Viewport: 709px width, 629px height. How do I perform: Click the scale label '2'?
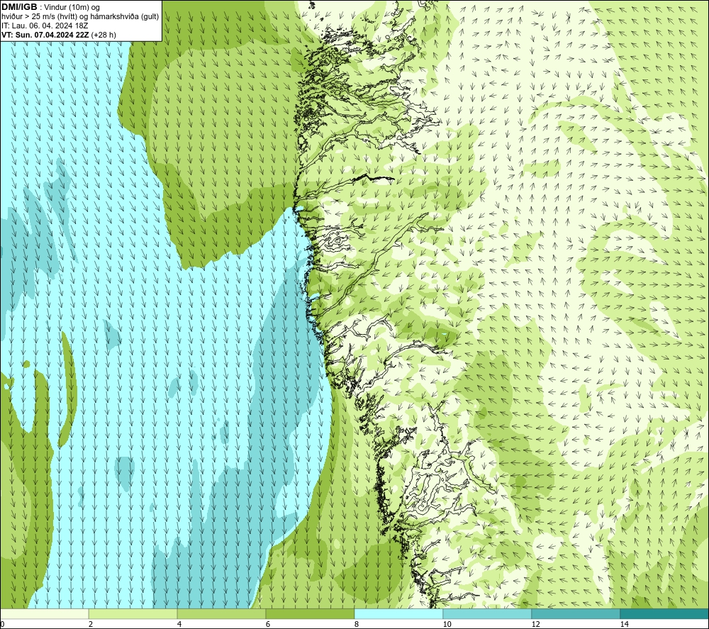pyautogui.click(x=91, y=624)
